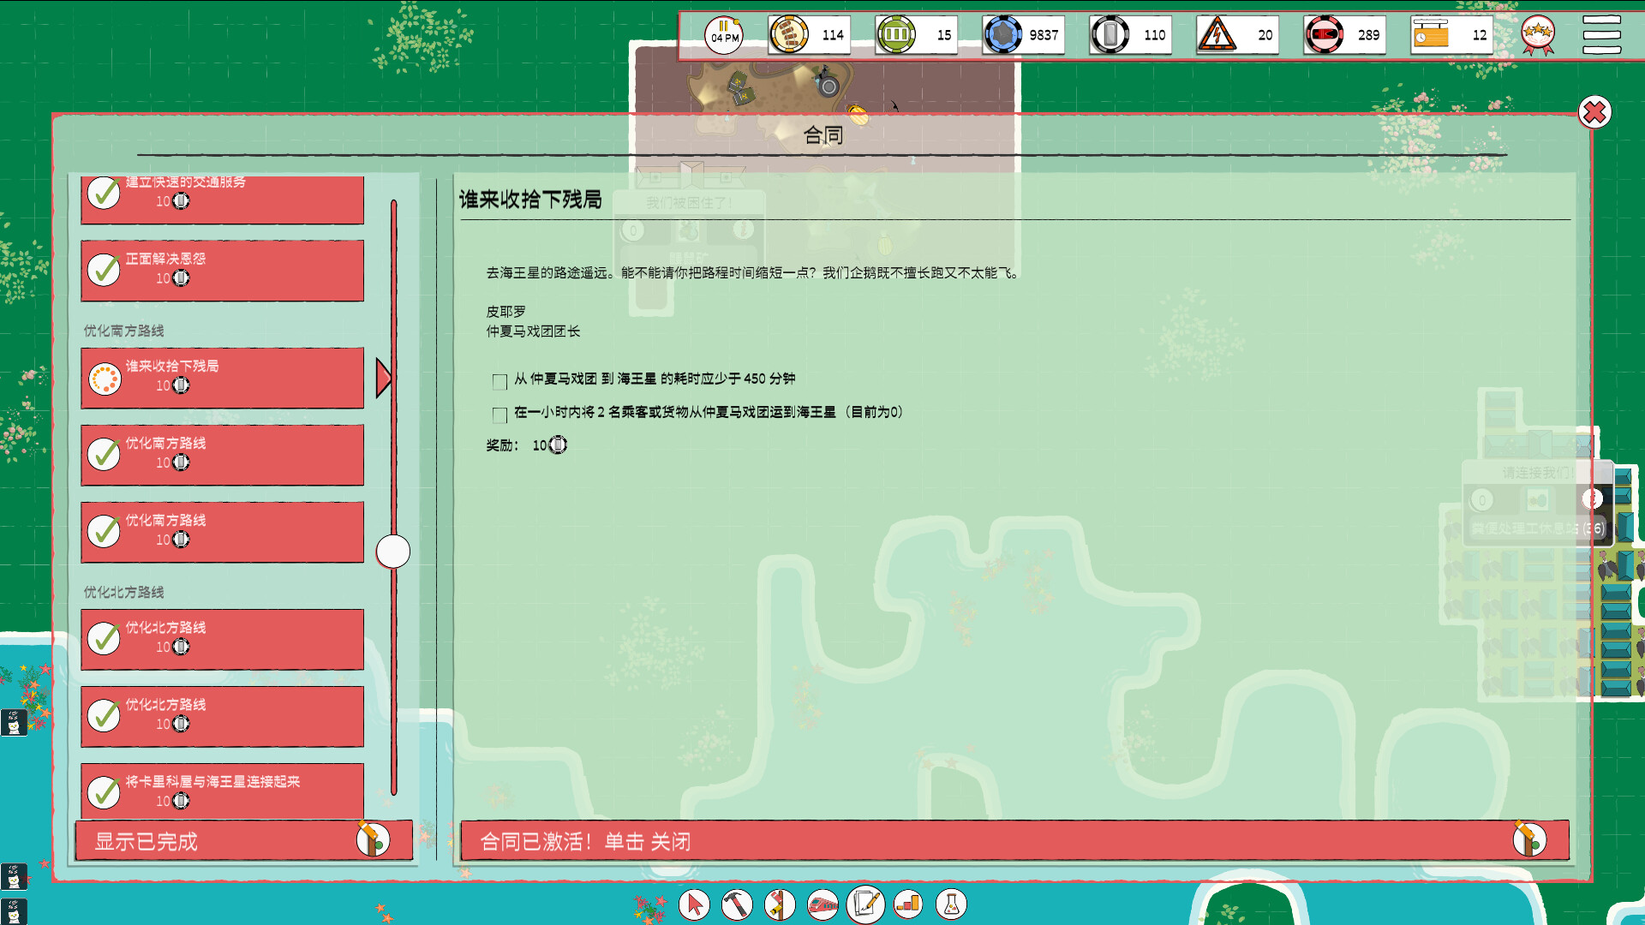Select the 谁来收拾下残局 contract

(223, 378)
